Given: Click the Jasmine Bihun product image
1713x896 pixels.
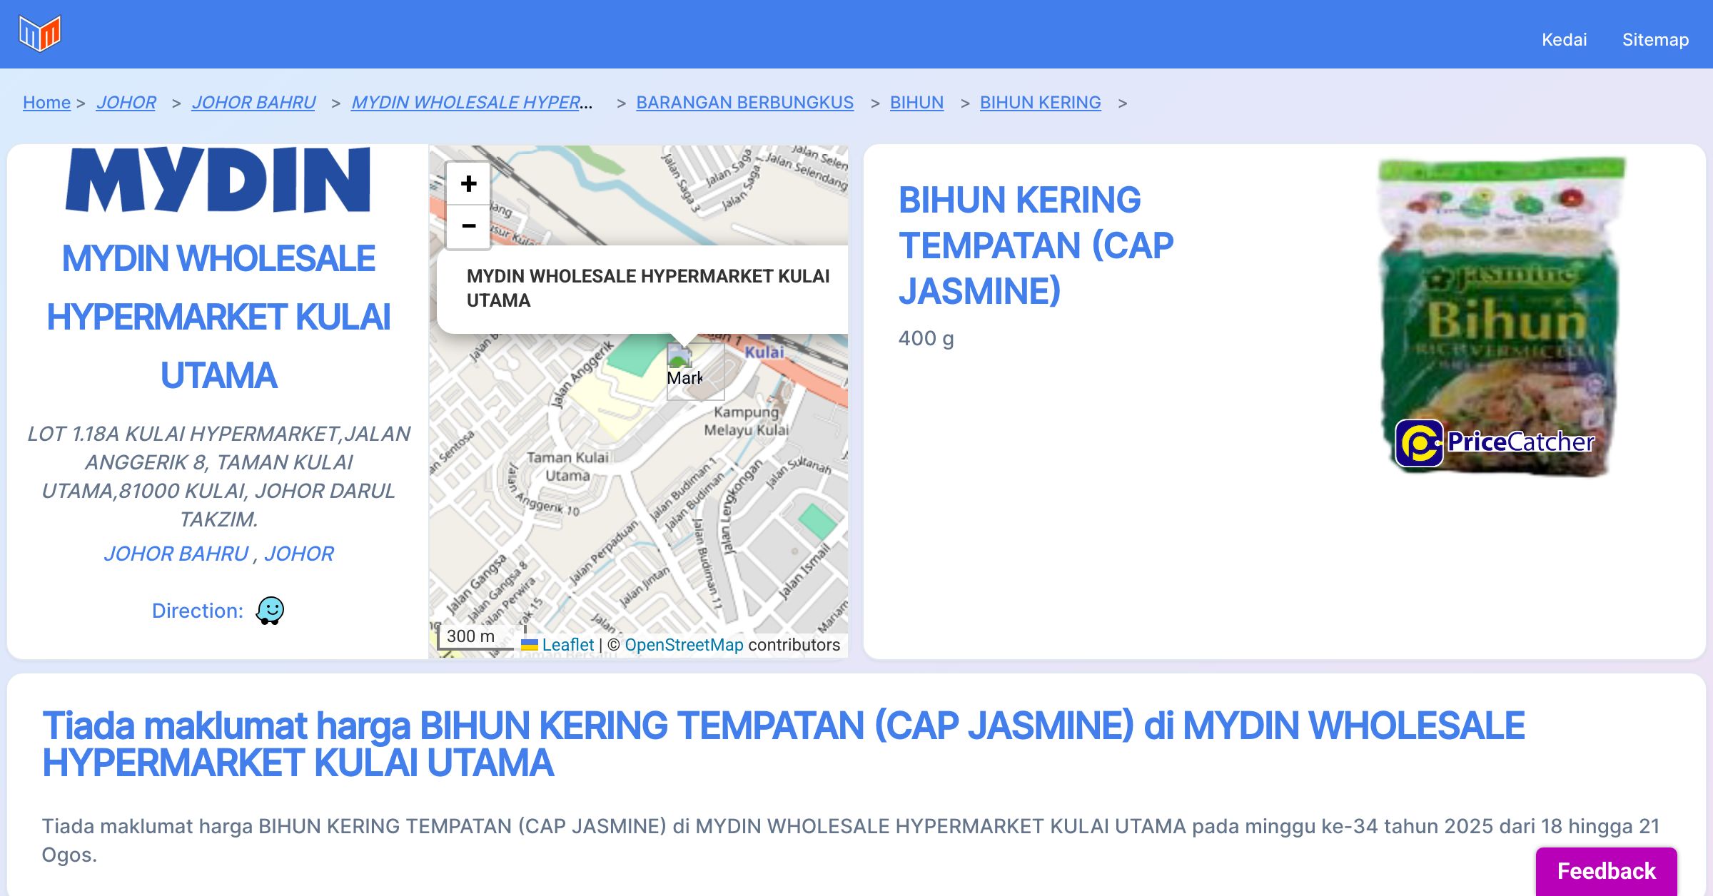Looking at the screenshot, I should click(1502, 317).
